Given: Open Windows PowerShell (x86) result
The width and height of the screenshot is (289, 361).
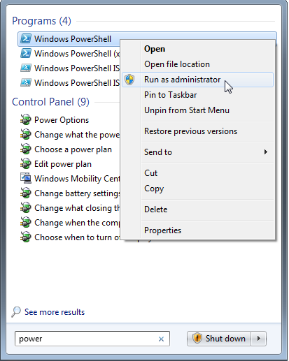Looking at the screenshot, I should [x=77, y=54].
